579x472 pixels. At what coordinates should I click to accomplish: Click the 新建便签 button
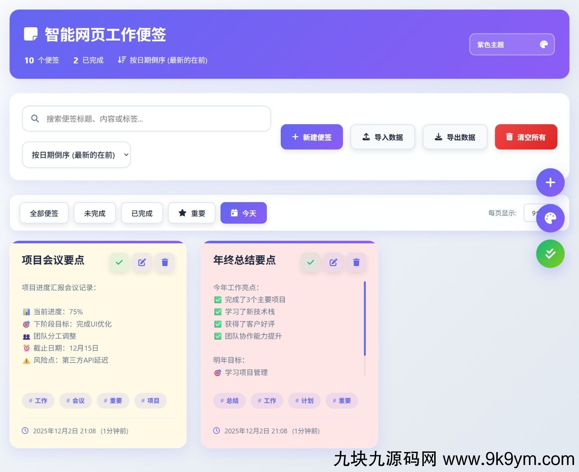pos(312,137)
